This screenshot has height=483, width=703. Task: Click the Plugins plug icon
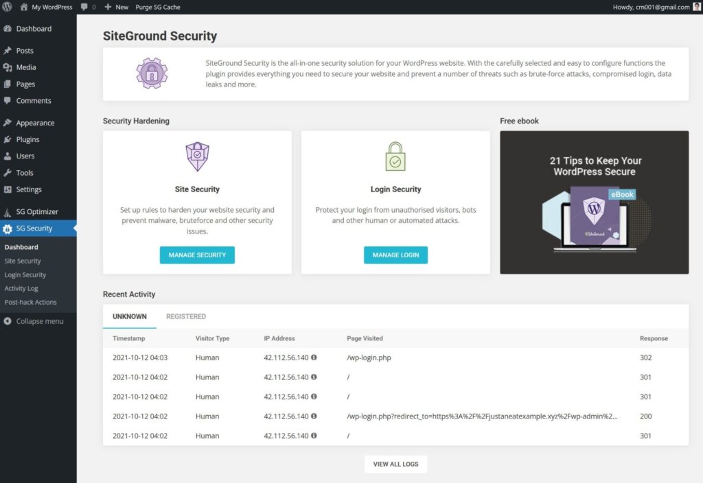point(7,139)
